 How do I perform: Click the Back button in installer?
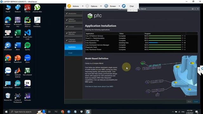tap(189, 101)
